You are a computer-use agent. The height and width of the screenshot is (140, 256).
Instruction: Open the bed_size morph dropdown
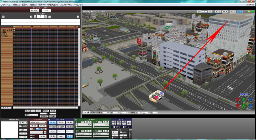pos(101,134)
